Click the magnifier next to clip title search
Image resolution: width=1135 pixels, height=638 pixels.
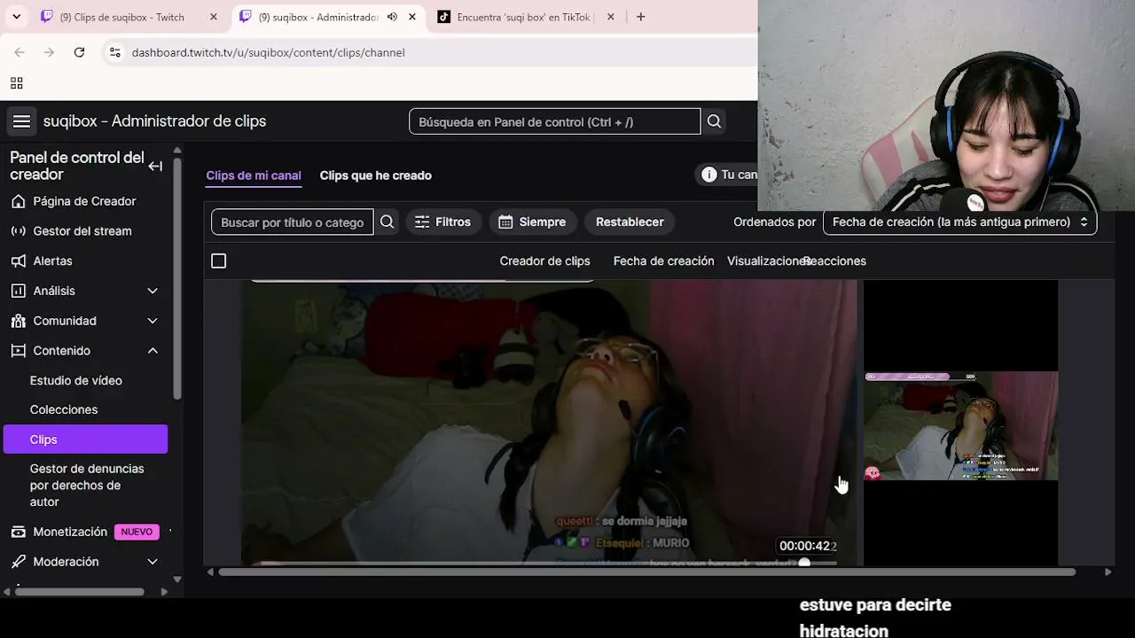tap(387, 222)
